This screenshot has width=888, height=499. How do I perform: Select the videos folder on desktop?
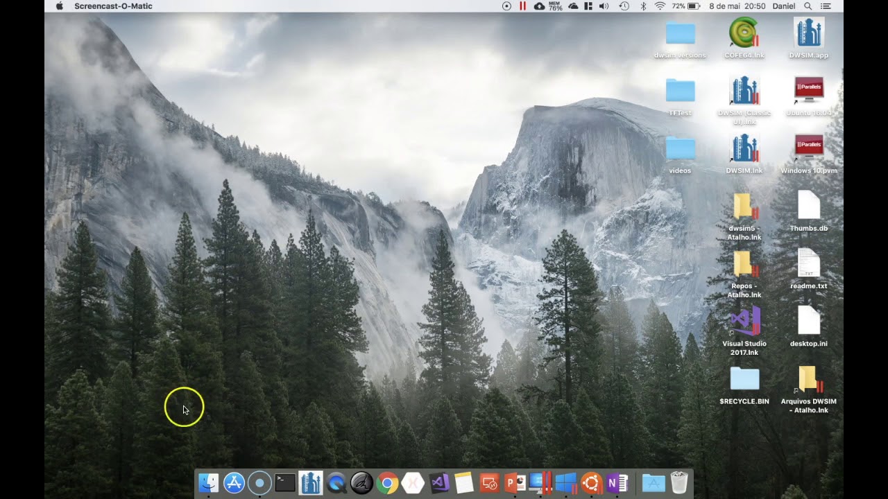pyautogui.click(x=680, y=148)
